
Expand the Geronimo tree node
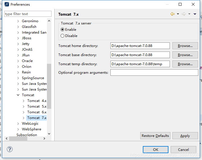click(x=18, y=21)
